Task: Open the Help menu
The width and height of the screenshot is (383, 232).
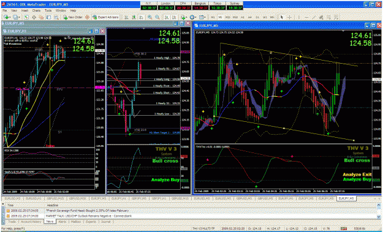Action: (73, 11)
